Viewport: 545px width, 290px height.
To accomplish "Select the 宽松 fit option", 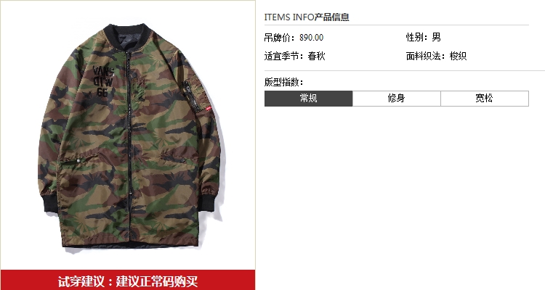I will click(x=485, y=99).
